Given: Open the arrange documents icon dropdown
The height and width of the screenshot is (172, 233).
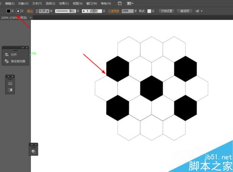Looking at the screenshot, I should 130,3.
